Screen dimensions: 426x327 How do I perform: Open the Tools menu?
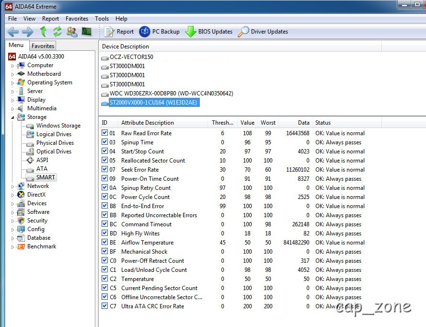tap(102, 19)
